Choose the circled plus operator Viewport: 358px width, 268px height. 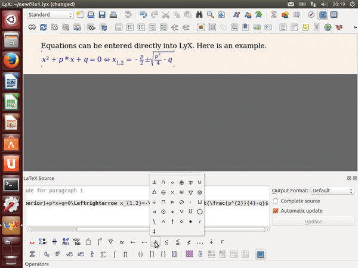pyautogui.click(x=181, y=182)
